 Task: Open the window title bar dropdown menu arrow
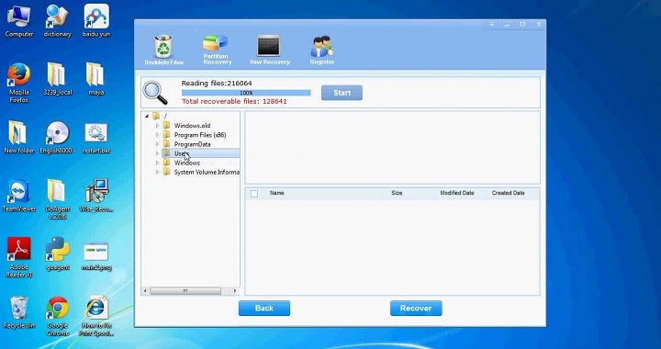pos(491,25)
